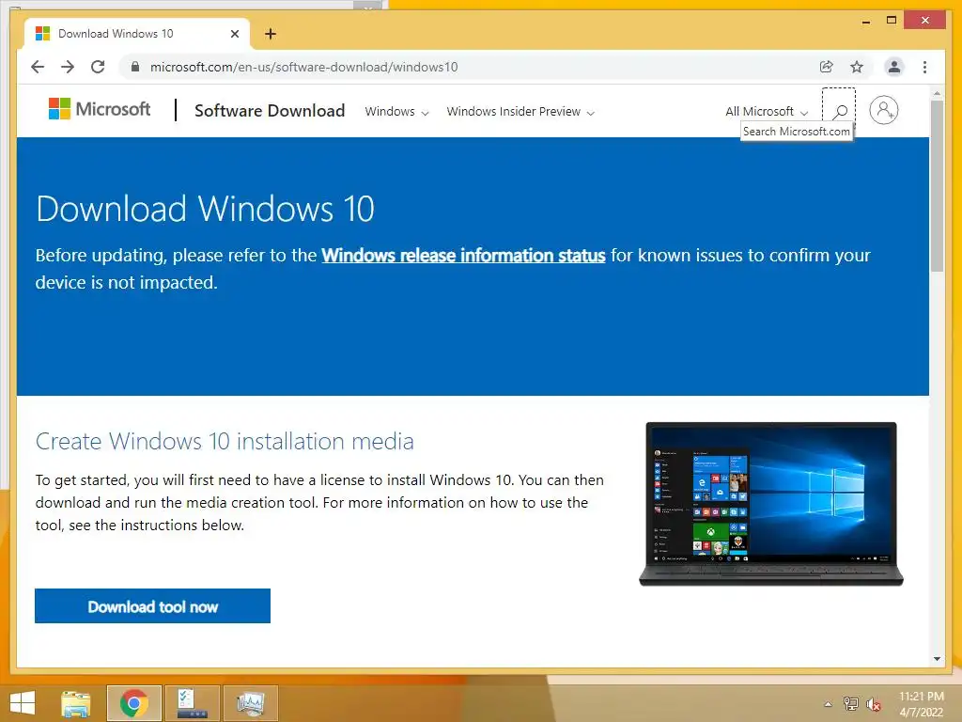
Task: Go back with the browser back arrow
Action: 38,67
